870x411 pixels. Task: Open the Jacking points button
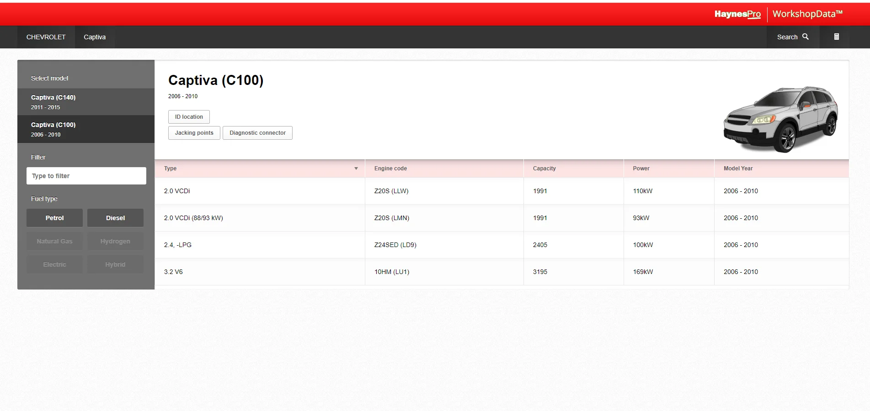pyautogui.click(x=194, y=133)
